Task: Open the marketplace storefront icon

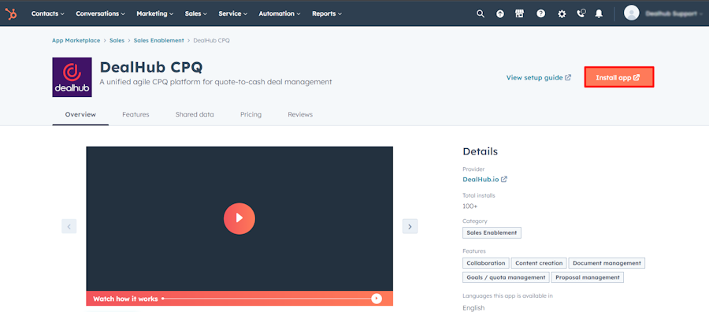Action: (520, 13)
